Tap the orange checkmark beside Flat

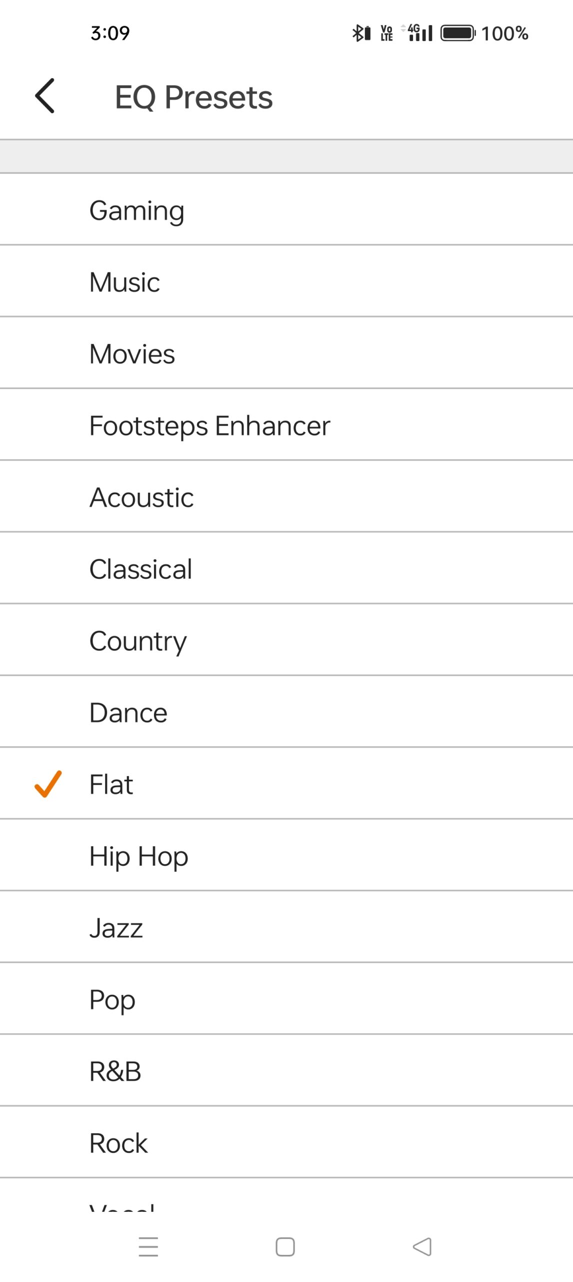48,784
